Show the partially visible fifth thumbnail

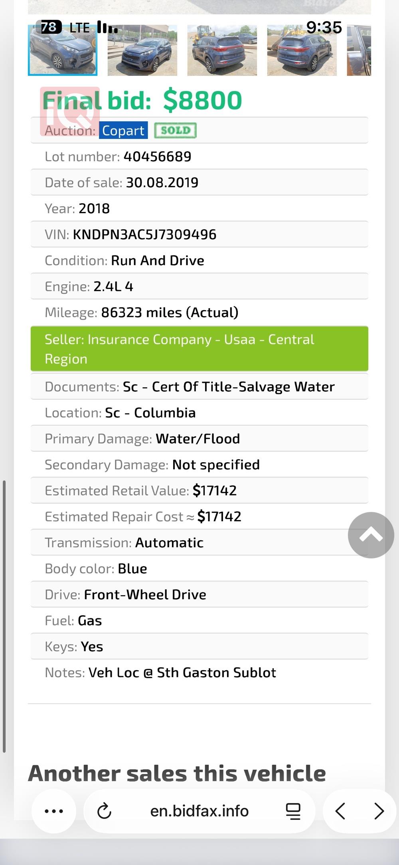(359, 50)
